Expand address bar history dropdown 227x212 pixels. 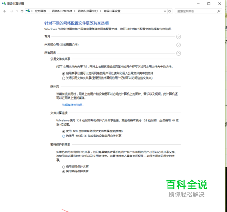pos(165,11)
